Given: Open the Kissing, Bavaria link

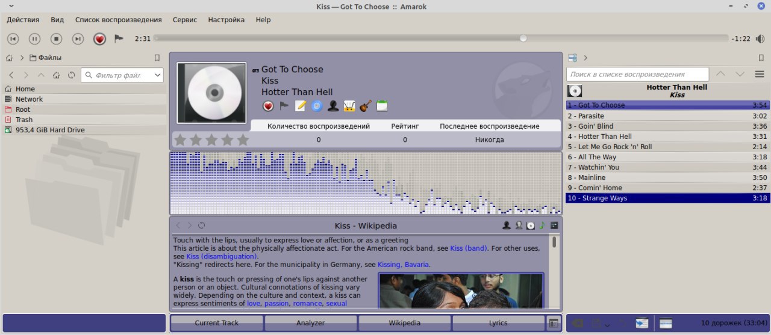Looking at the screenshot, I should point(404,264).
